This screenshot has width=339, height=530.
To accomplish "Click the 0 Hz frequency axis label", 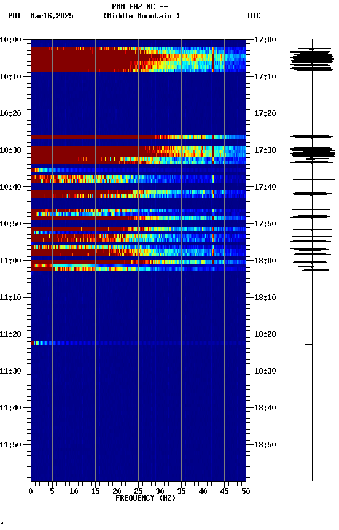I will [x=31, y=491].
